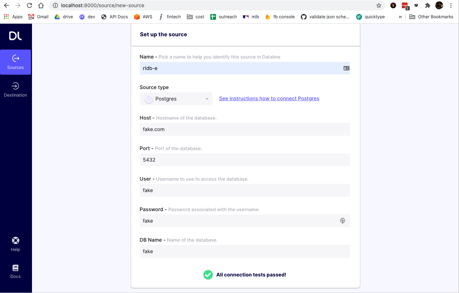Image resolution: width=459 pixels, height=293 pixels.
Task: Open the Gmail bookmark
Action: (x=38, y=17)
